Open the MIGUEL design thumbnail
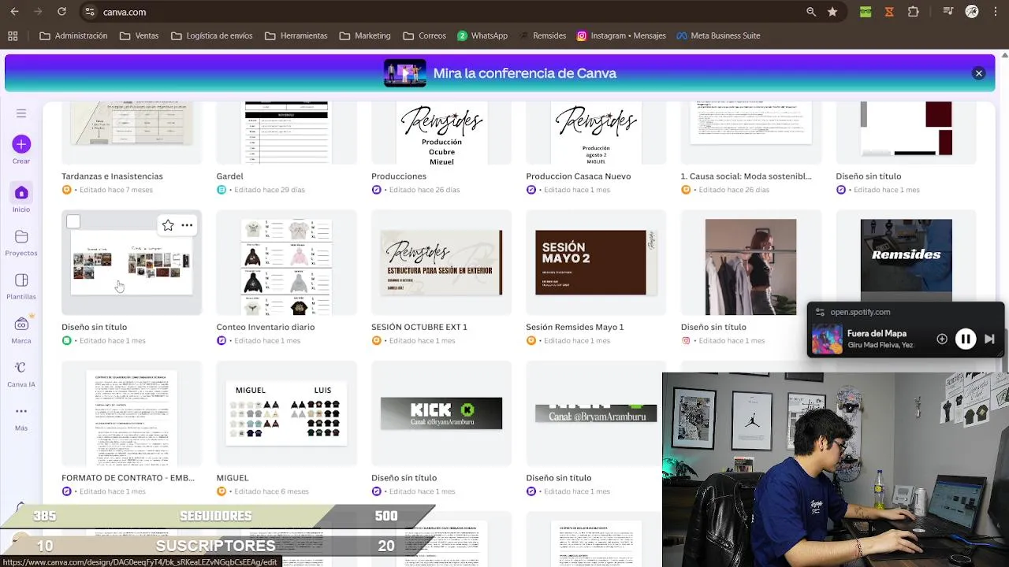The height and width of the screenshot is (567, 1009). (286, 413)
